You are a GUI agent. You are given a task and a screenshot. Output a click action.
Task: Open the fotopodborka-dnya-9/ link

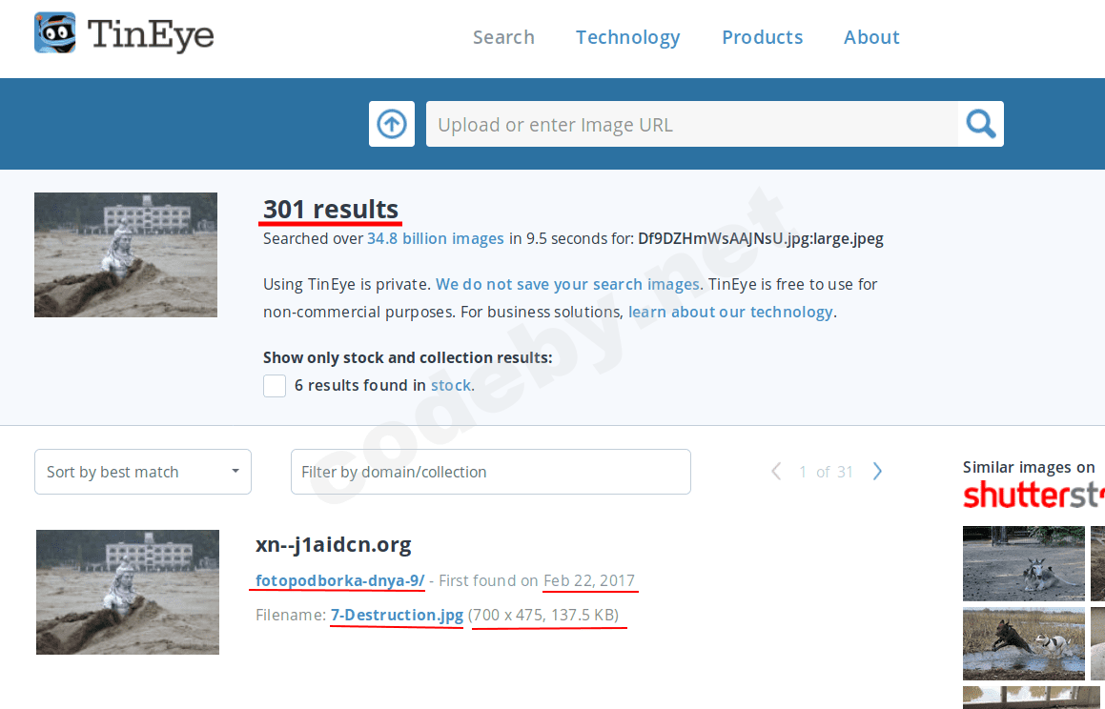pyautogui.click(x=340, y=580)
